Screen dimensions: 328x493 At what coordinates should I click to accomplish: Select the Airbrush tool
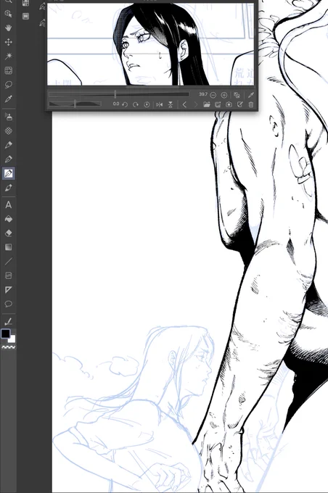click(x=9, y=117)
